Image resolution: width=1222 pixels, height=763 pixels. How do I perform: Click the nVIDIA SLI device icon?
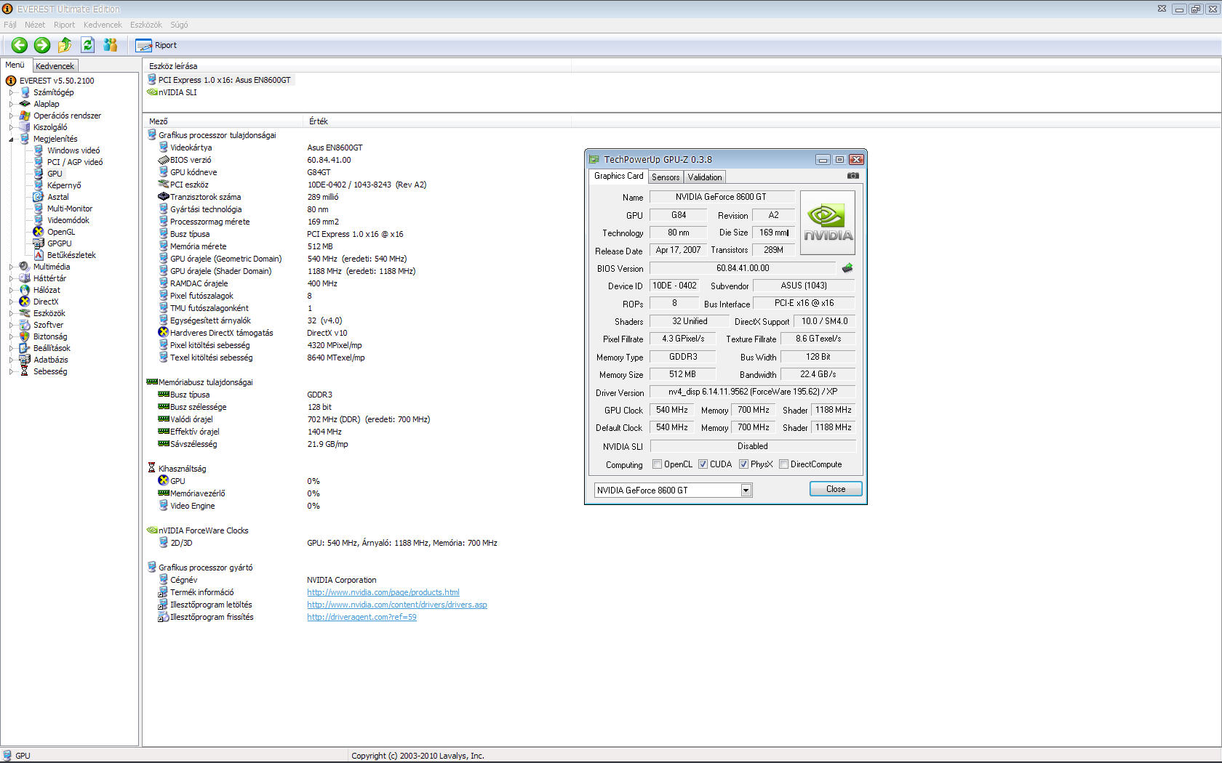152,92
